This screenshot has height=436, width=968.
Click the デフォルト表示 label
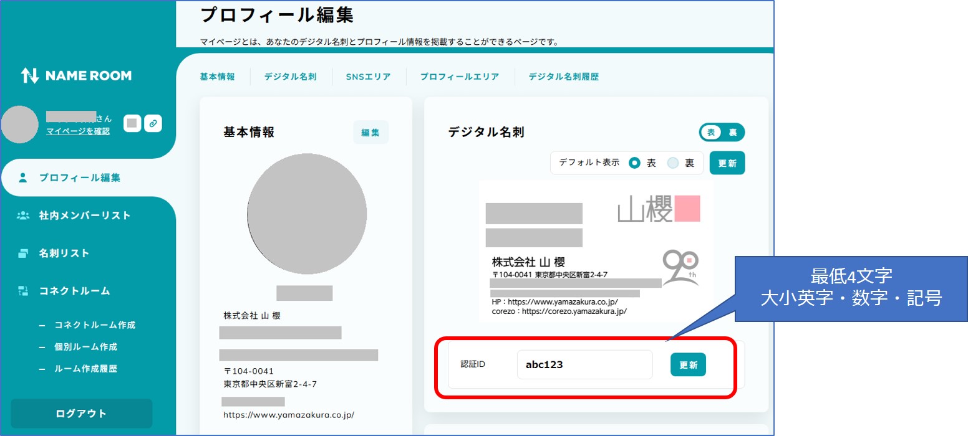click(x=589, y=163)
